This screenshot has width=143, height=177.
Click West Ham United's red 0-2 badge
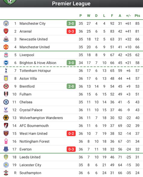(71, 134)
